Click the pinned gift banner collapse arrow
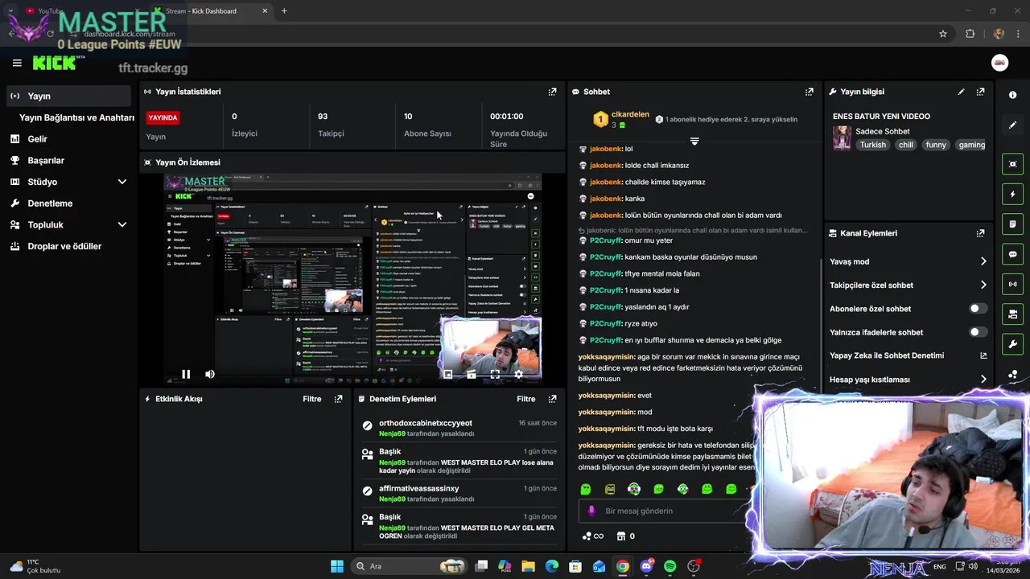 [694, 141]
